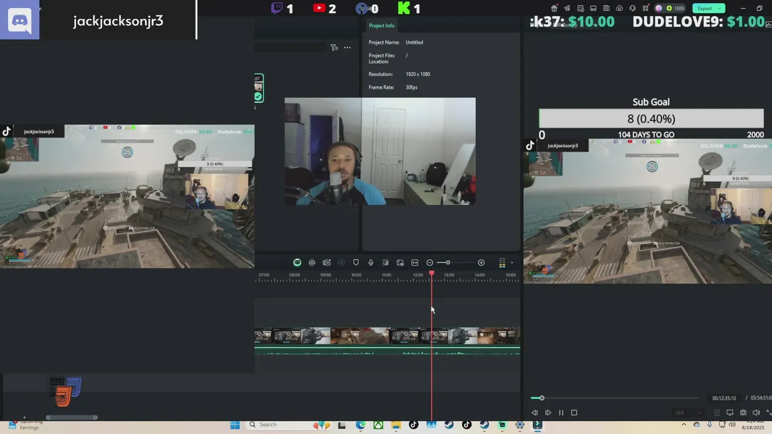The height and width of the screenshot is (434, 772).
Task: Open the media panel filter icon
Action: (334, 48)
